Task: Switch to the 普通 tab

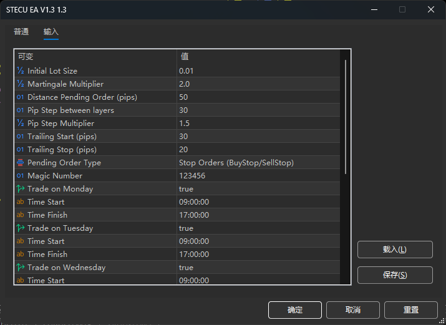Action: point(21,32)
